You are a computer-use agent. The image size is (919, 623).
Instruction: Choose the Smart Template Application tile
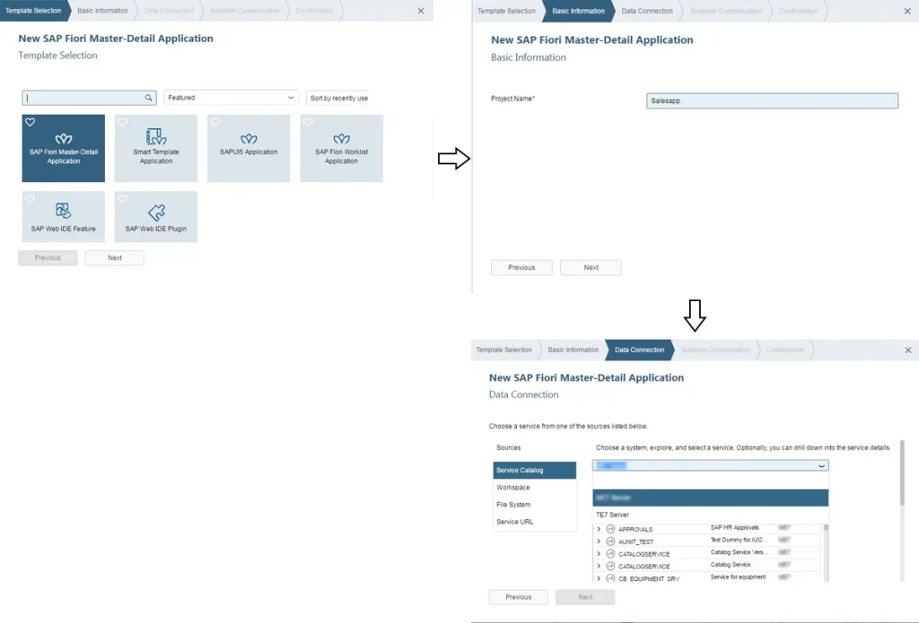pos(156,148)
